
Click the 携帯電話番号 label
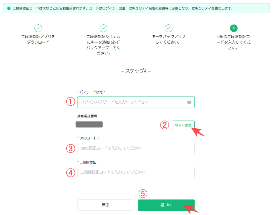(x=88, y=116)
